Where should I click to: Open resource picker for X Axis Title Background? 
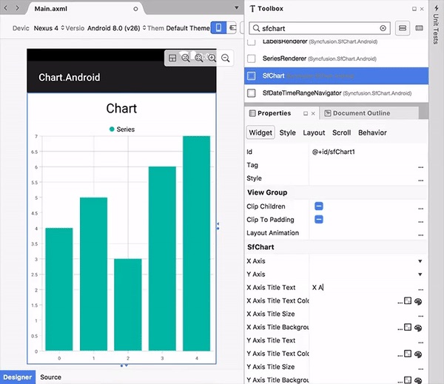coord(408,328)
